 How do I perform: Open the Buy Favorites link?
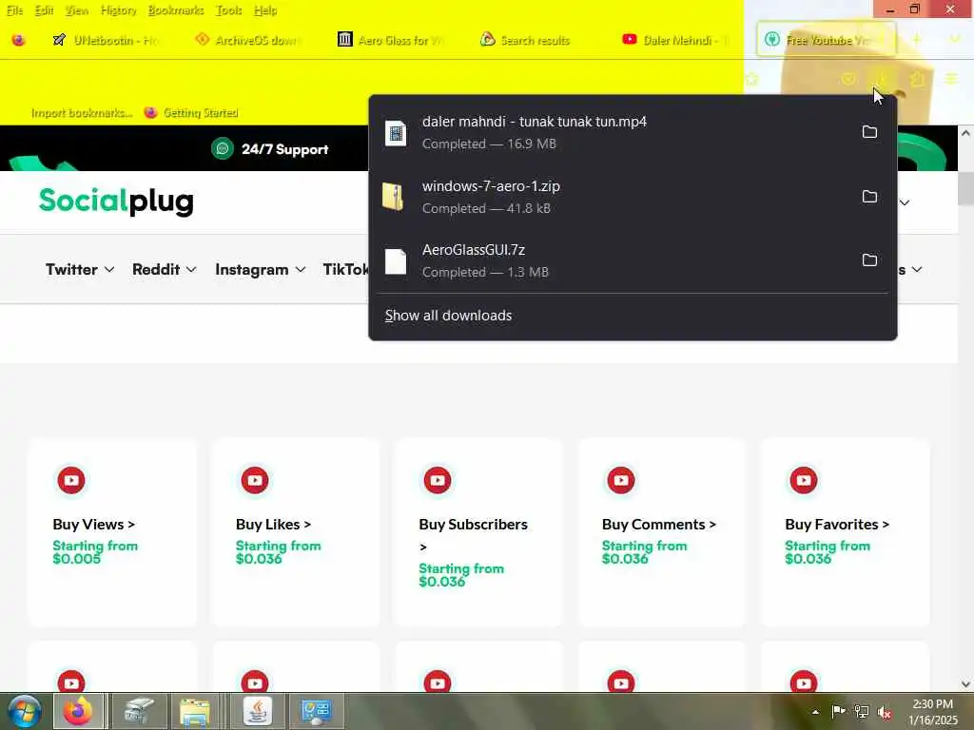[837, 525]
